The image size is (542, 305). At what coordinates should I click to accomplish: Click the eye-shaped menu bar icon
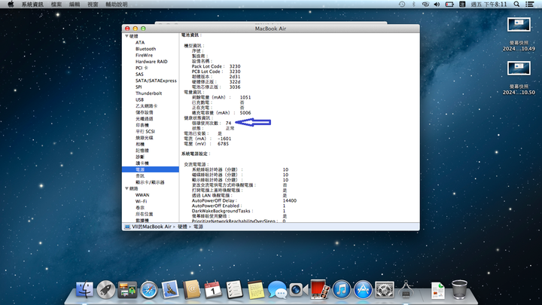[425, 5]
